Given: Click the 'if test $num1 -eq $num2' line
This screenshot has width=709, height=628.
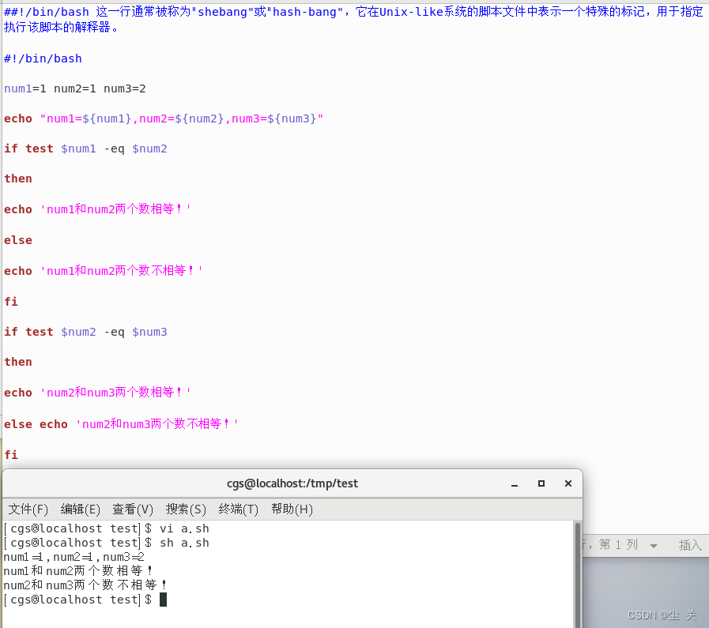Looking at the screenshot, I should [x=85, y=149].
